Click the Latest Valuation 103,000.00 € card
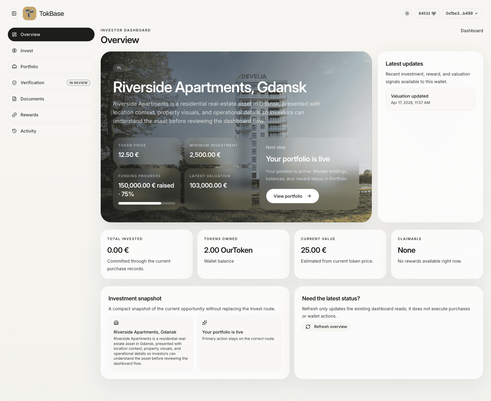The image size is (491, 401). click(x=218, y=189)
